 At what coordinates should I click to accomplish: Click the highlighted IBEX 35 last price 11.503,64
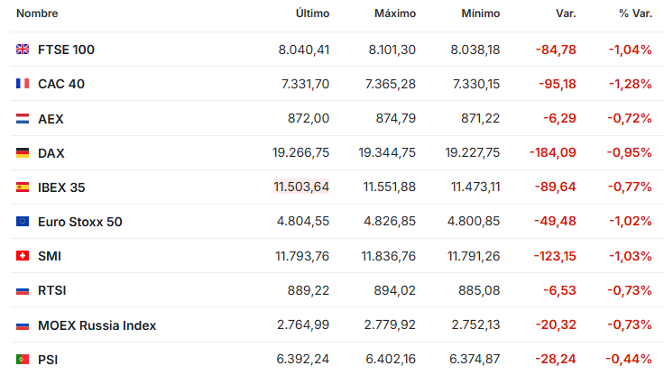click(301, 187)
